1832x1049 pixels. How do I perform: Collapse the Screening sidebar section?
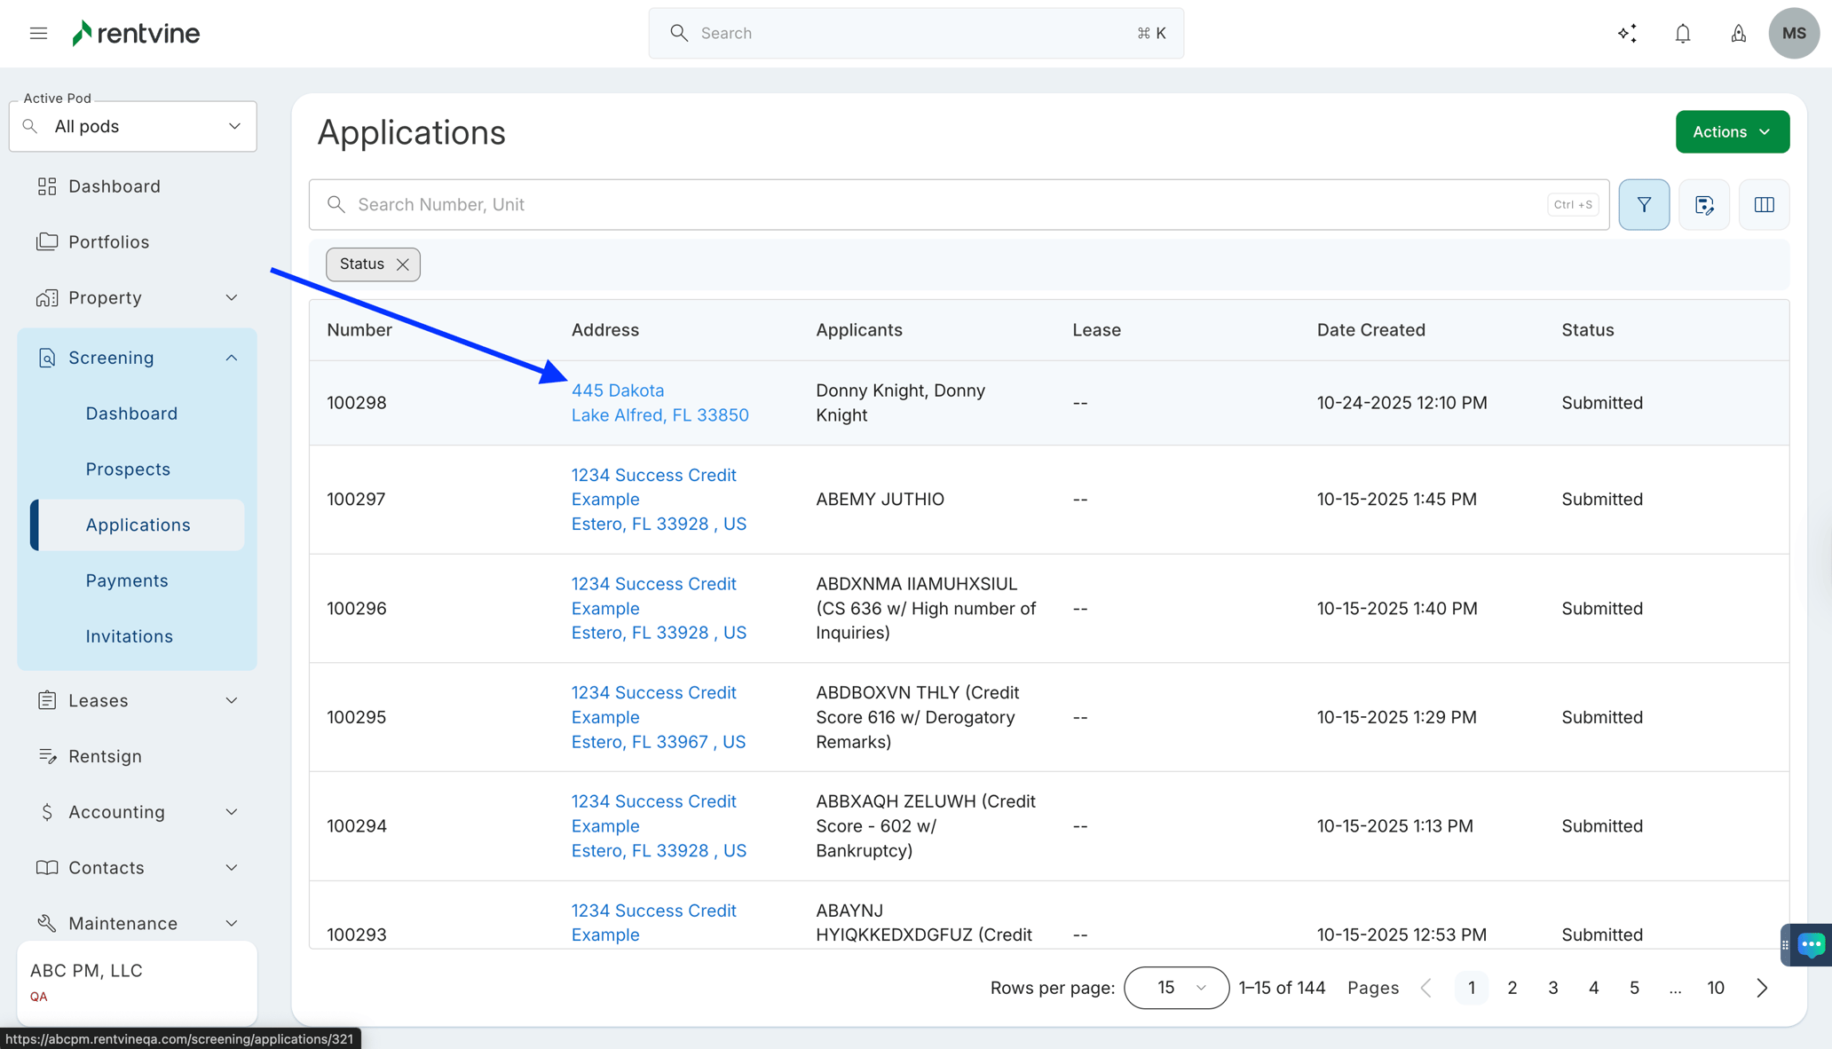point(231,358)
